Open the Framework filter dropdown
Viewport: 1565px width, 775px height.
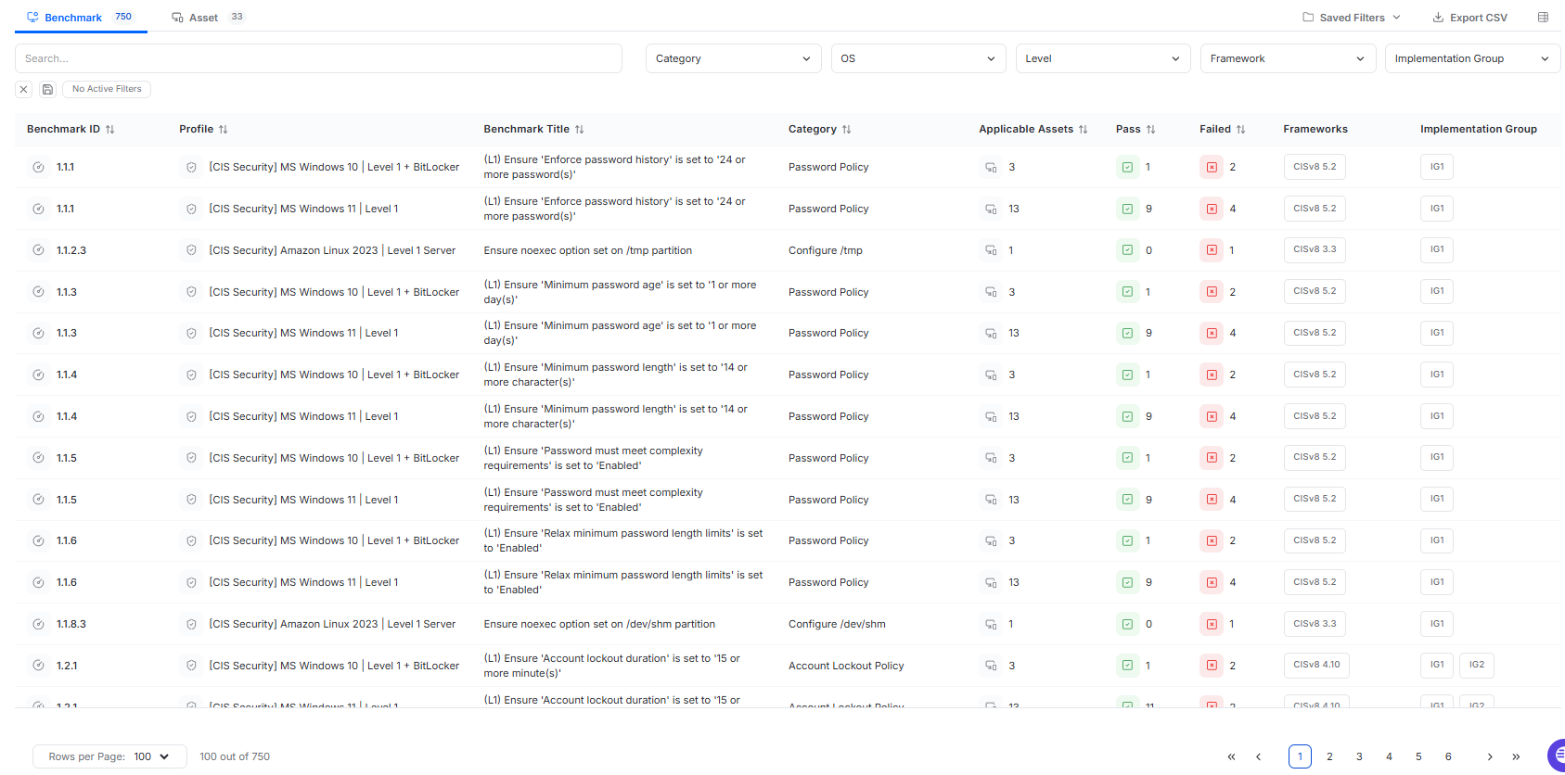pos(1287,58)
